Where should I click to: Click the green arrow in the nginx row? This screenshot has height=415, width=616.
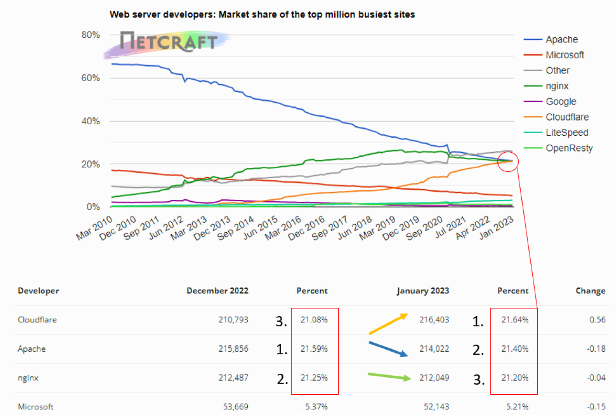point(389,376)
